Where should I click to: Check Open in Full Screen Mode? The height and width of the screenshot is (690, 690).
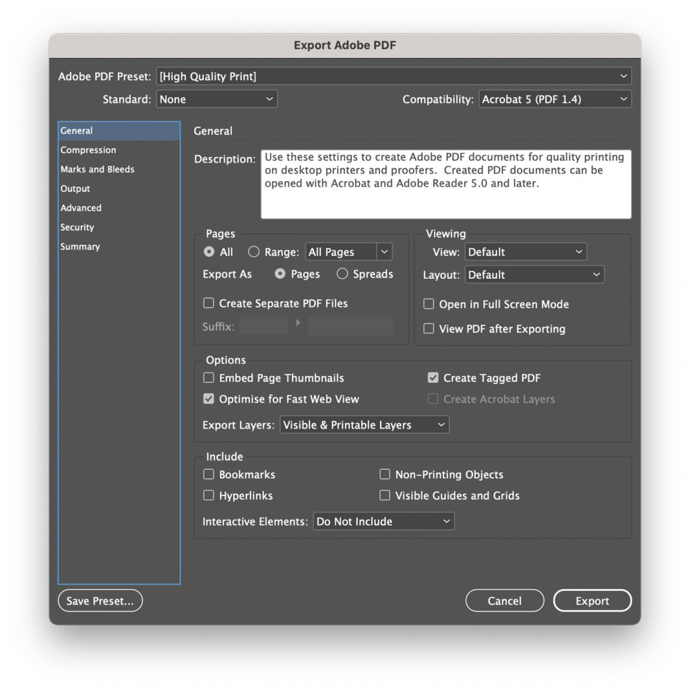[429, 305]
